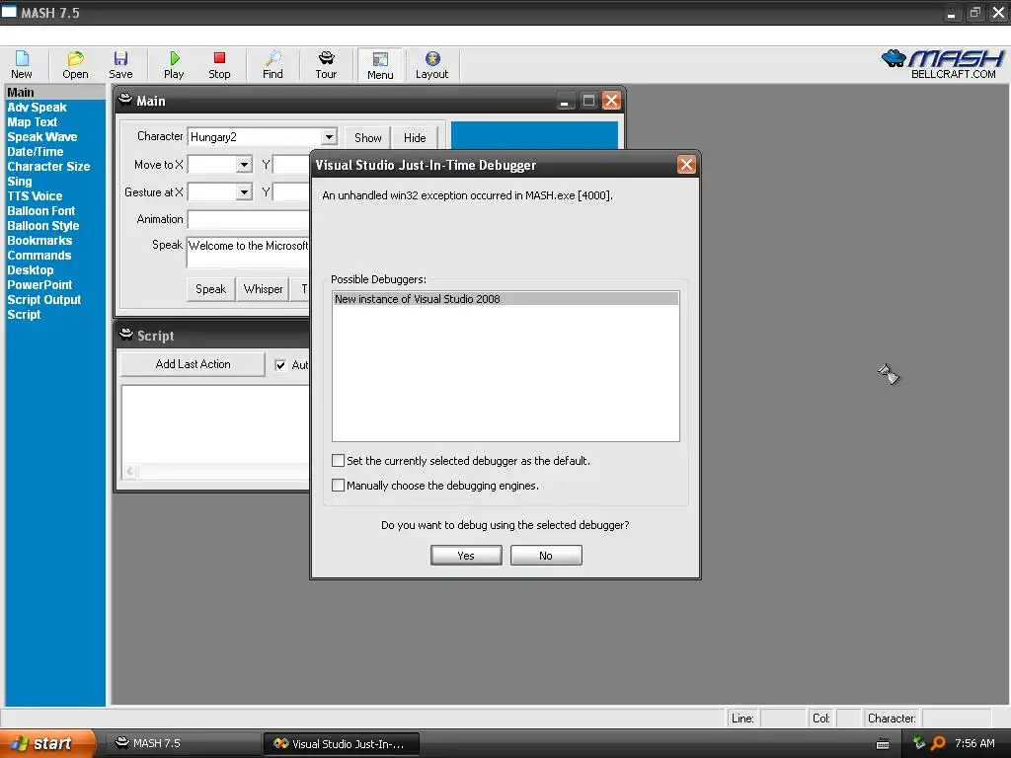
Task: Minimize the Main inner window
Action: [x=565, y=101]
